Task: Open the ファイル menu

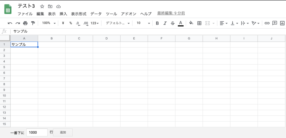Action: [25, 14]
